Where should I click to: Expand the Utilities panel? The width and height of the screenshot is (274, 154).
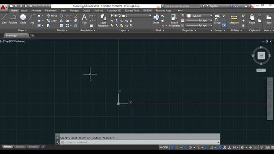(x=236, y=30)
